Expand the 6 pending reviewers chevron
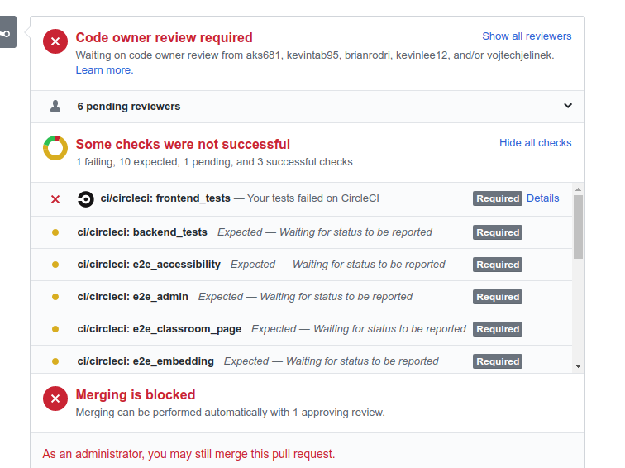 [568, 106]
